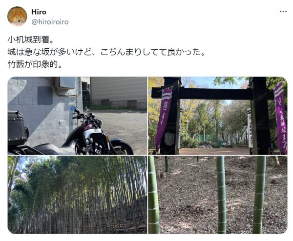Click the rightmost bamboo stalk in the last photo
The width and height of the screenshot is (293, 241).
pos(259,195)
